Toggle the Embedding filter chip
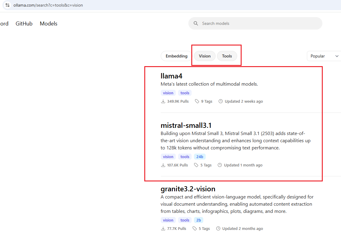The height and width of the screenshot is (238, 341). click(x=176, y=56)
